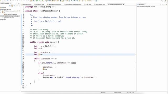Viewport: 168px width, 94px height.
Task: Collapse the src folder
Action: point(1,13)
